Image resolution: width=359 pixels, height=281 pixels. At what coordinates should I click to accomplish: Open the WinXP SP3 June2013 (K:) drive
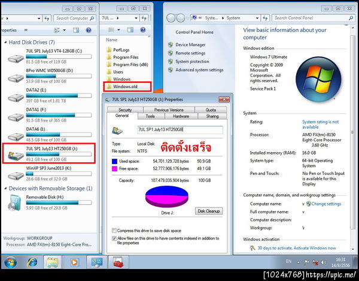49,173
